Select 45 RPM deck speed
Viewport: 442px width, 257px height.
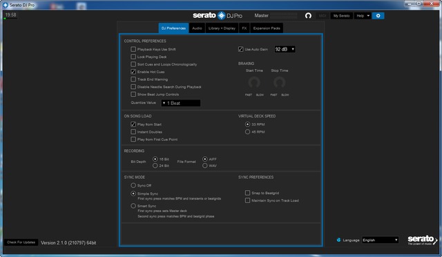point(247,132)
